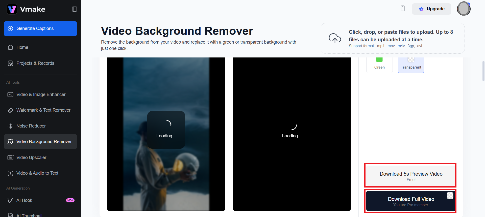Screen dimensions: 485x217
Task: Open Watermark & Text Remover tool
Action: pyautogui.click(x=43, y=110)
